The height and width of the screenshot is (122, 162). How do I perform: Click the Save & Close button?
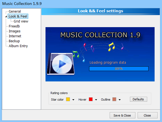pos(123,115)
